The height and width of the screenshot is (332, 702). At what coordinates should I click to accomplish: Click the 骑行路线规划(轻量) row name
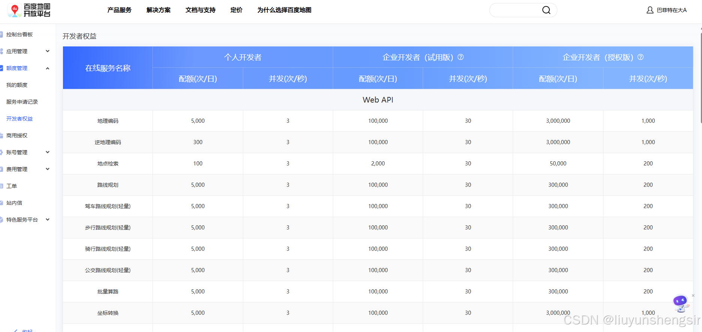(x=108, y=249)
